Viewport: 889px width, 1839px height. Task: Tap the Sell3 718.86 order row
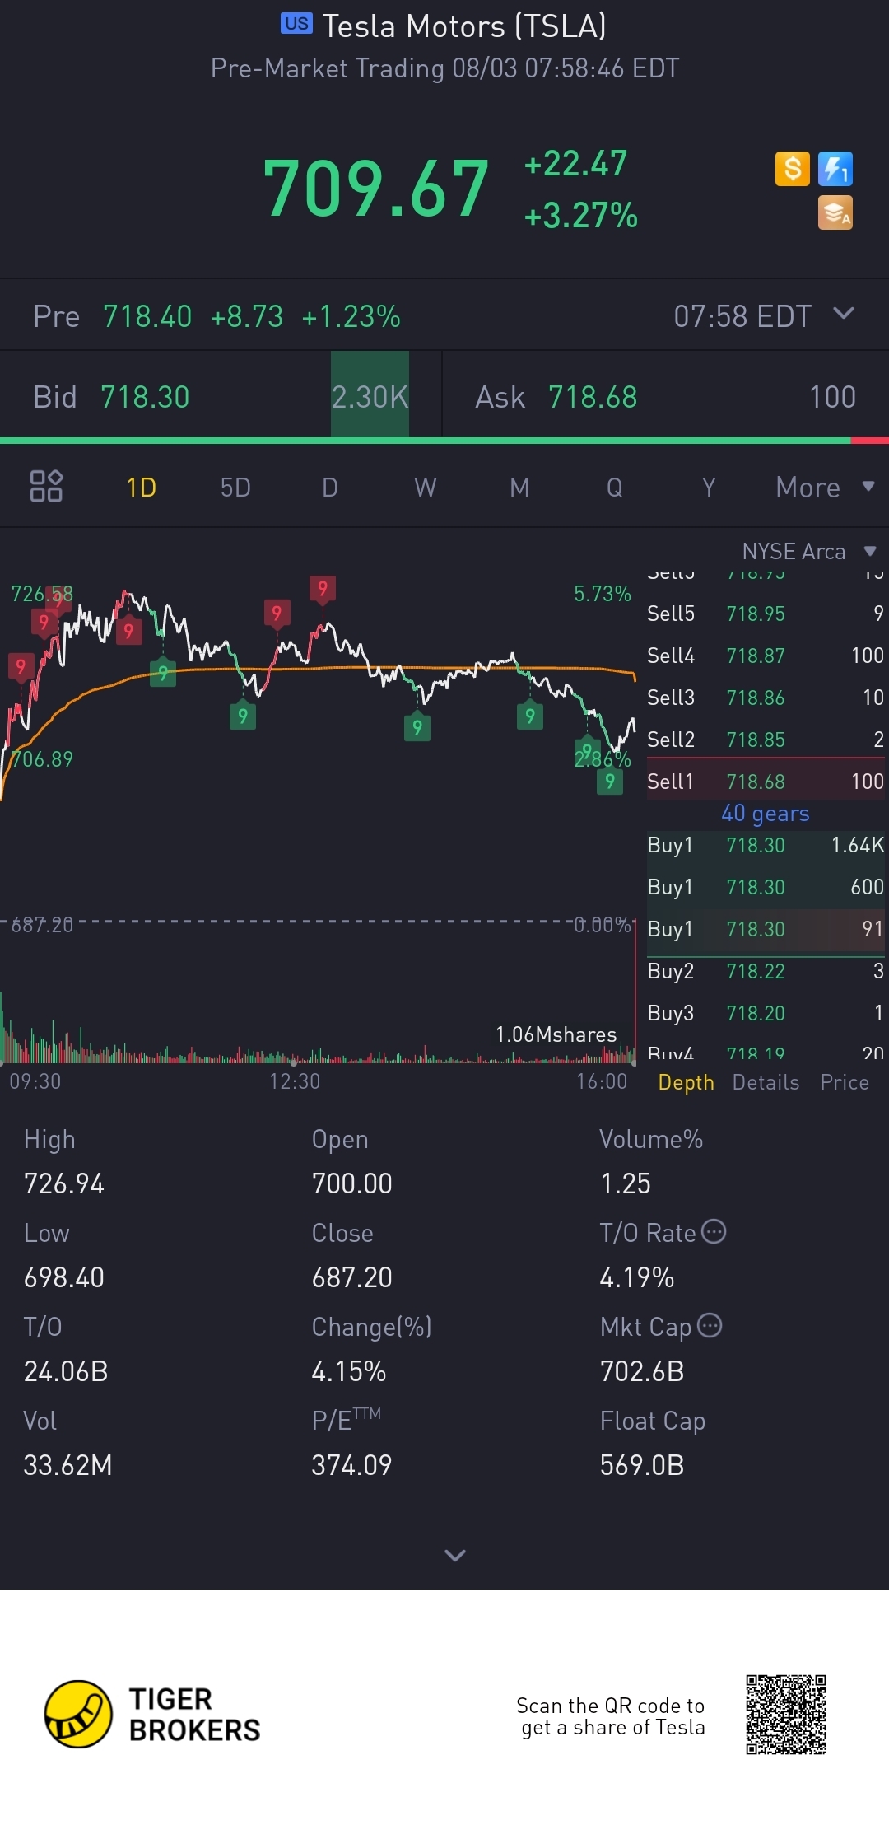766,697
